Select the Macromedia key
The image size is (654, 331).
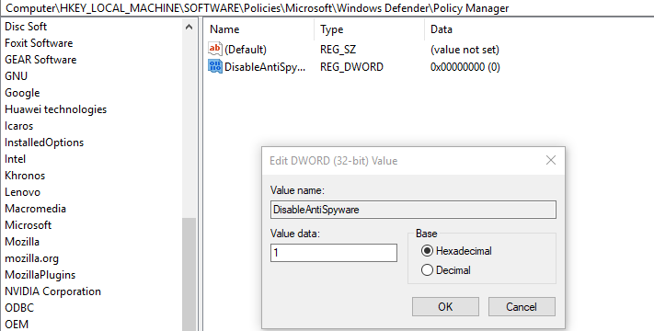pos(35,209)
